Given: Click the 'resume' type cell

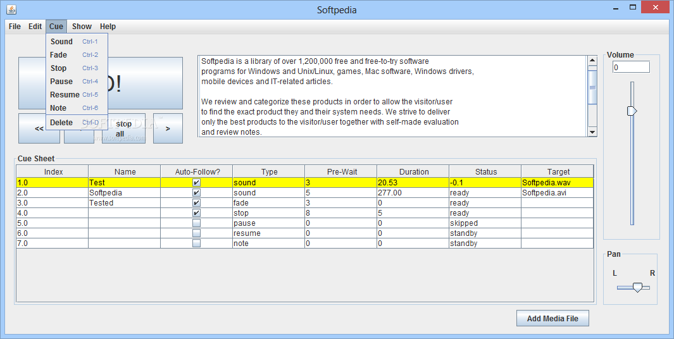Looking at the screenshot, I should click(x=269, y=233).
